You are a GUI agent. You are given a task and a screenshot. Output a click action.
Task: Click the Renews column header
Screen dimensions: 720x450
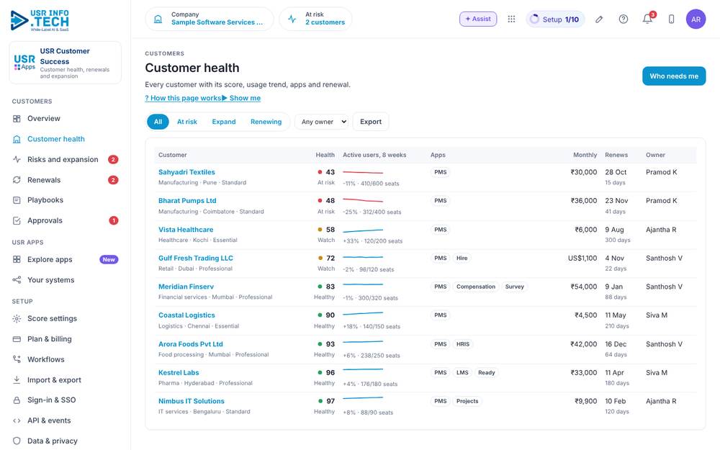click(616, 155)
